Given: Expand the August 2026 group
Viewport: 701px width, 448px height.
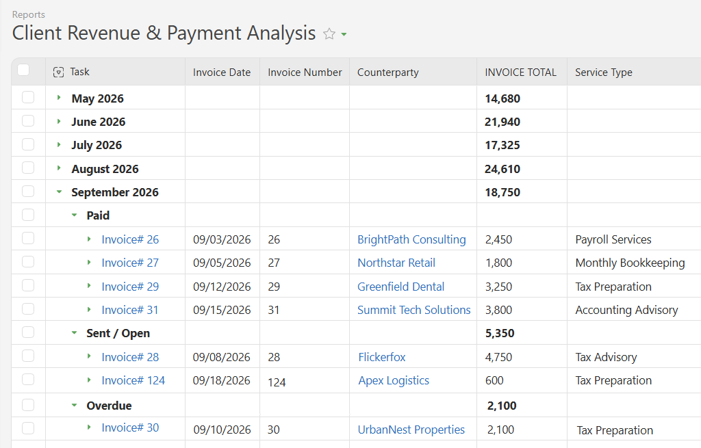Looking at the screenshot, I should [x=59, y=168].
